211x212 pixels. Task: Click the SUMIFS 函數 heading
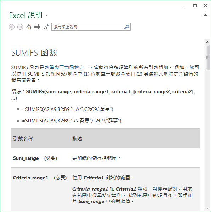pos(34,52)
